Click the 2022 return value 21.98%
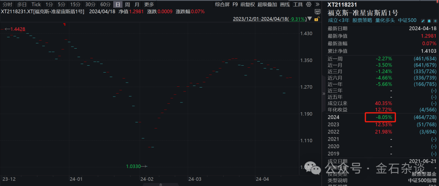 384,132
